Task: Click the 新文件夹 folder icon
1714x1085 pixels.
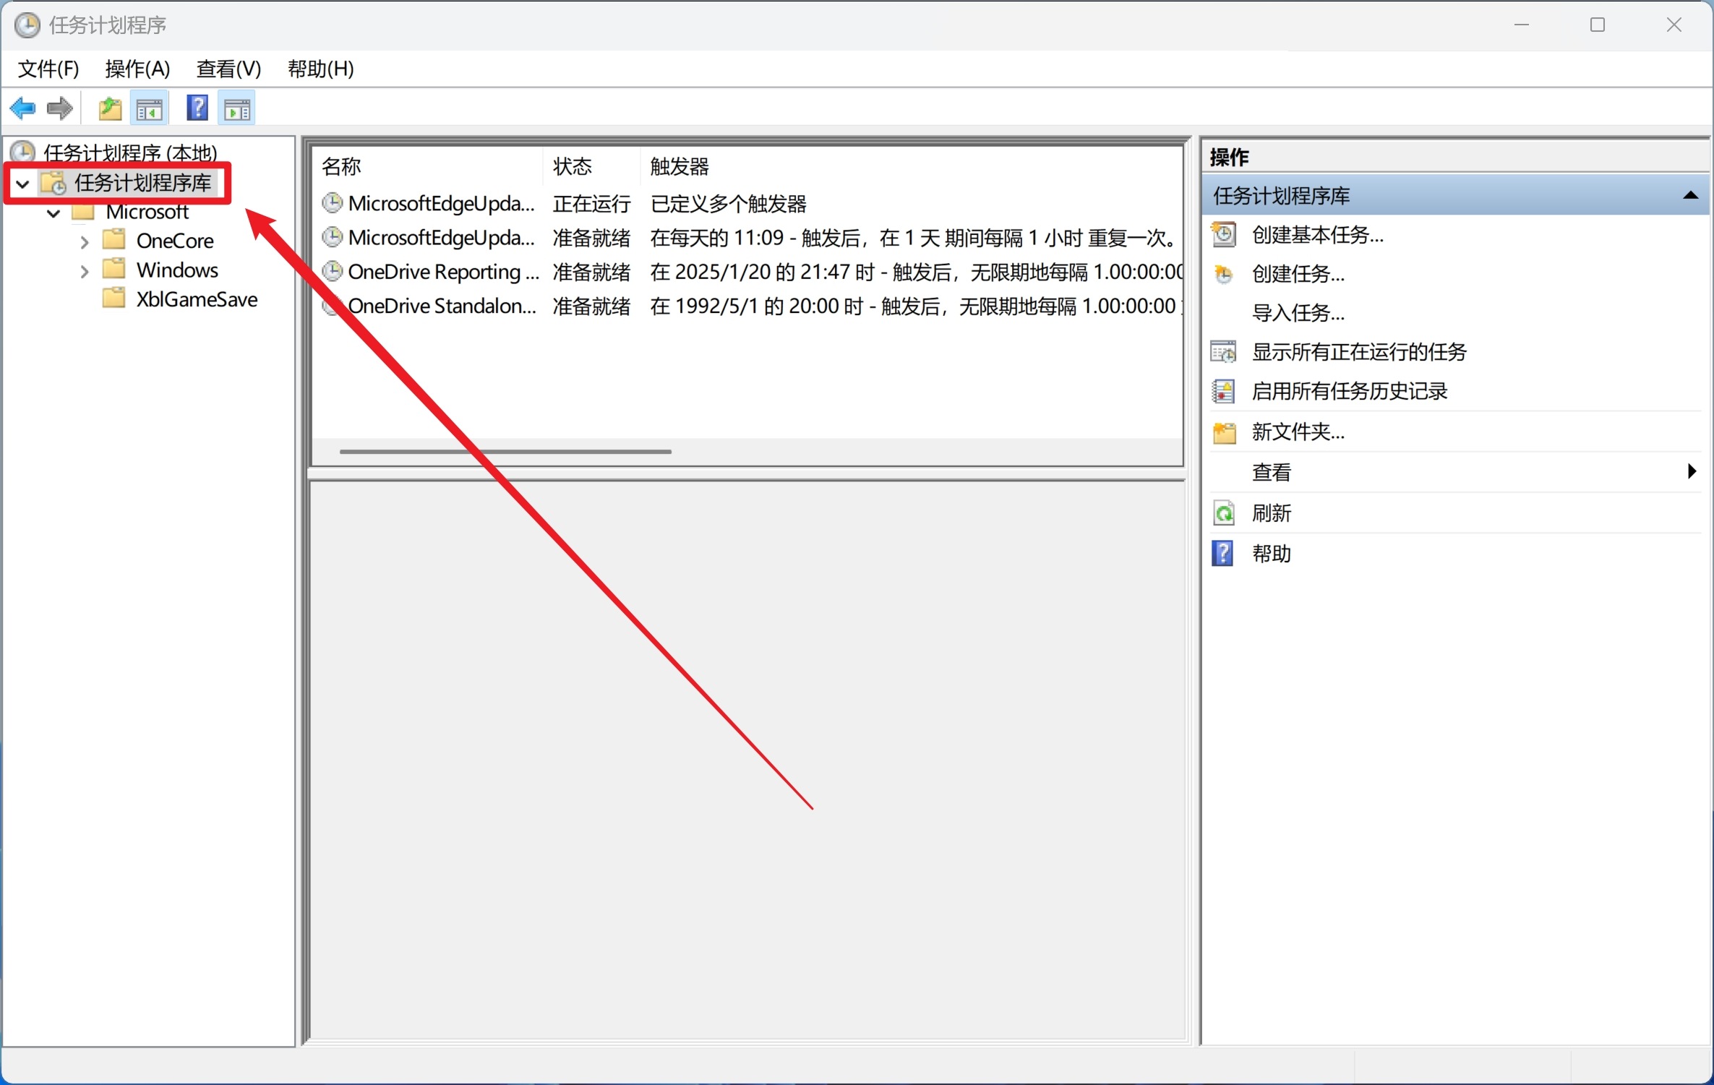Action: coord(1224,432)
